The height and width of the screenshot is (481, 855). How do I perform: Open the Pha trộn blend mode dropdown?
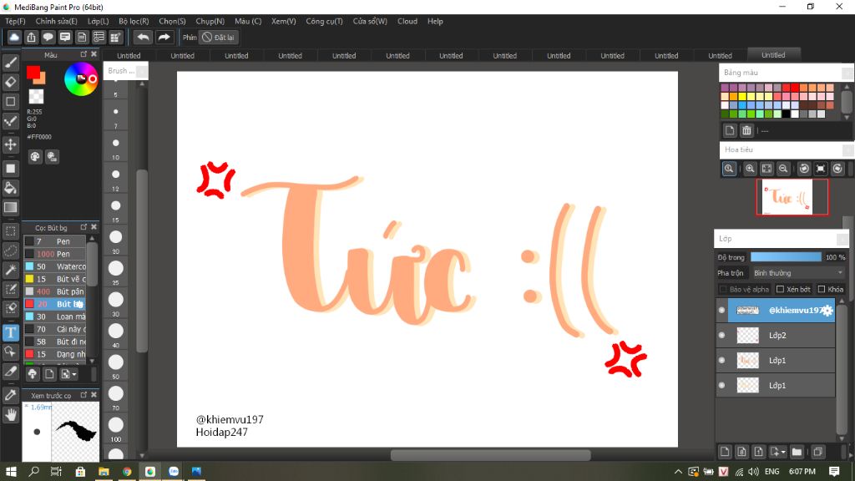797,273
